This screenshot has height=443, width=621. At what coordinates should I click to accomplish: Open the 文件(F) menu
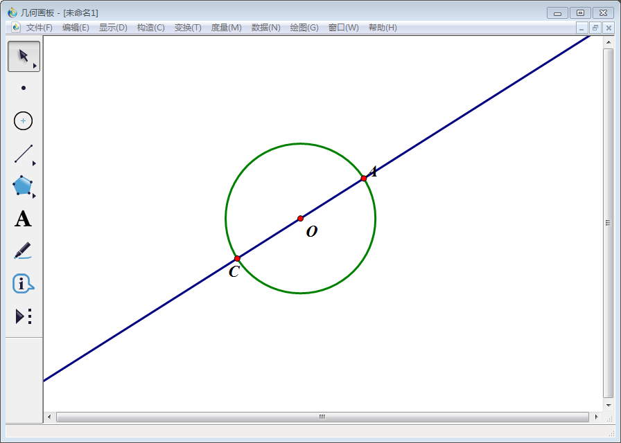coord(39,28)
